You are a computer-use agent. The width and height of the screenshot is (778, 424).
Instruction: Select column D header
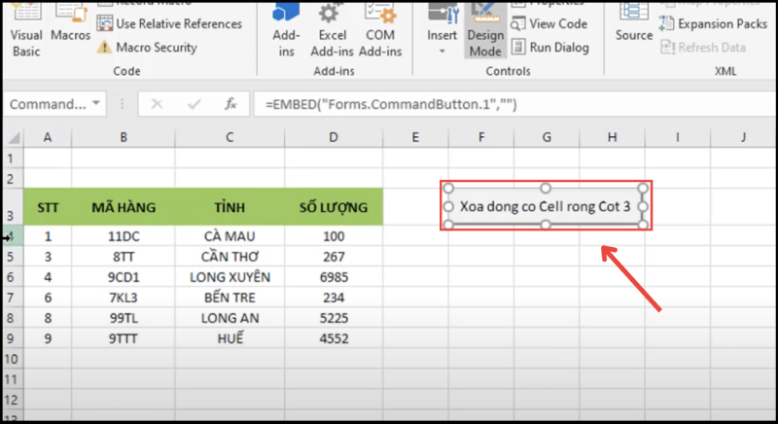334,137
